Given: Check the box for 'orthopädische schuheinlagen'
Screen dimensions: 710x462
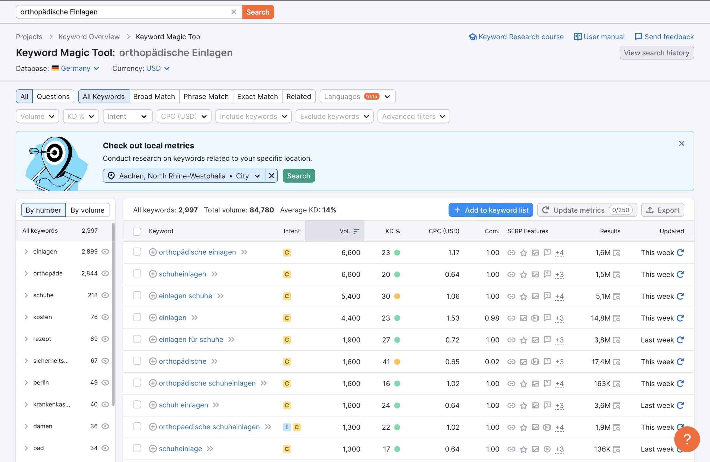Looking at the screenshot, I should [137, 383].
